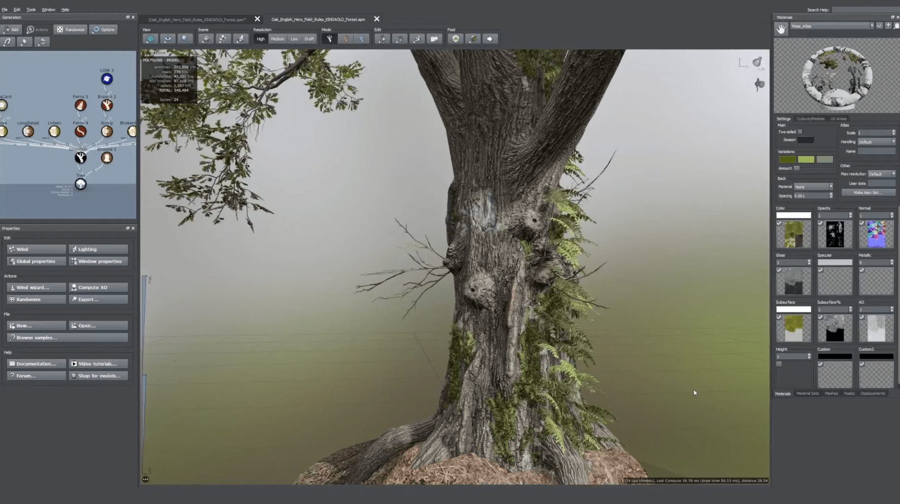Select the Ground 2 generator node

[107, 157]
